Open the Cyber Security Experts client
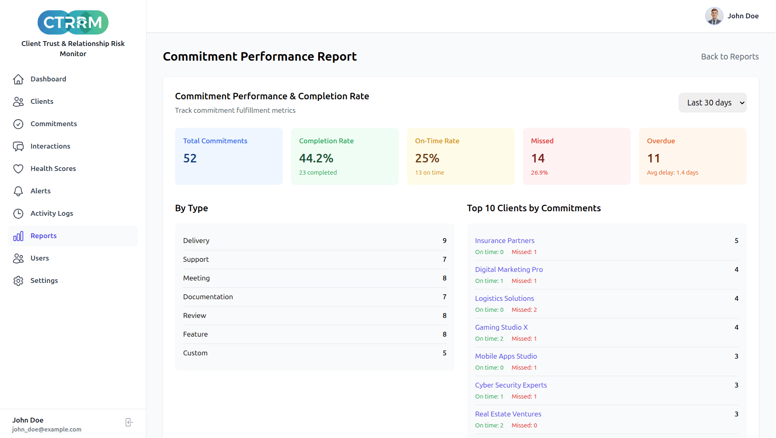This screenshot has width=776, height=438. (x=511, y=385)
